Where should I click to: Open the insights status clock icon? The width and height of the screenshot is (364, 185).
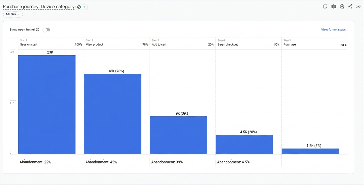[x=342, y=6]
